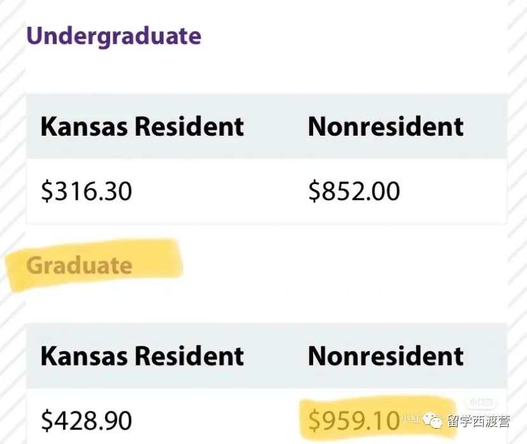Tap the faded 小红书 badge watermark
This screenshot has height=444, width=527.
(481, 401)
